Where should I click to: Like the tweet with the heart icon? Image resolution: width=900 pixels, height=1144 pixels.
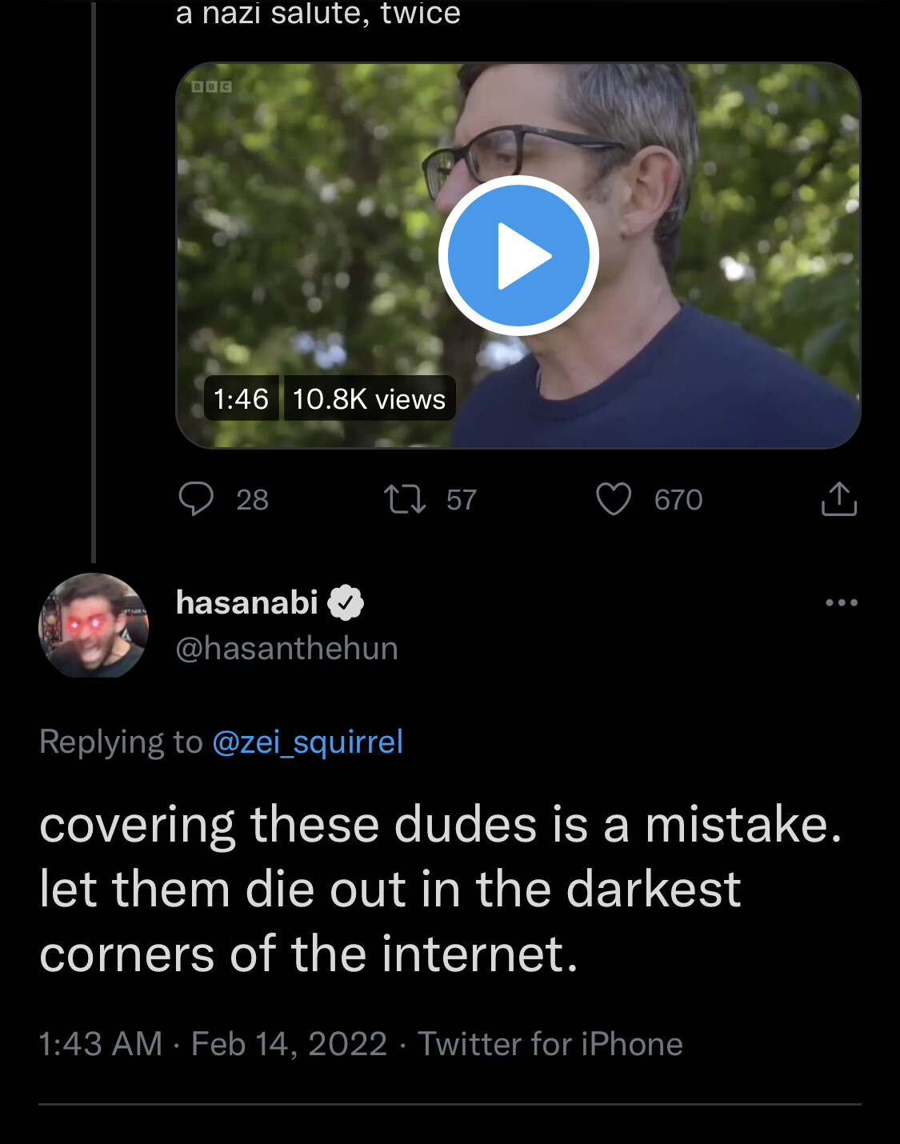pos(614,499)
